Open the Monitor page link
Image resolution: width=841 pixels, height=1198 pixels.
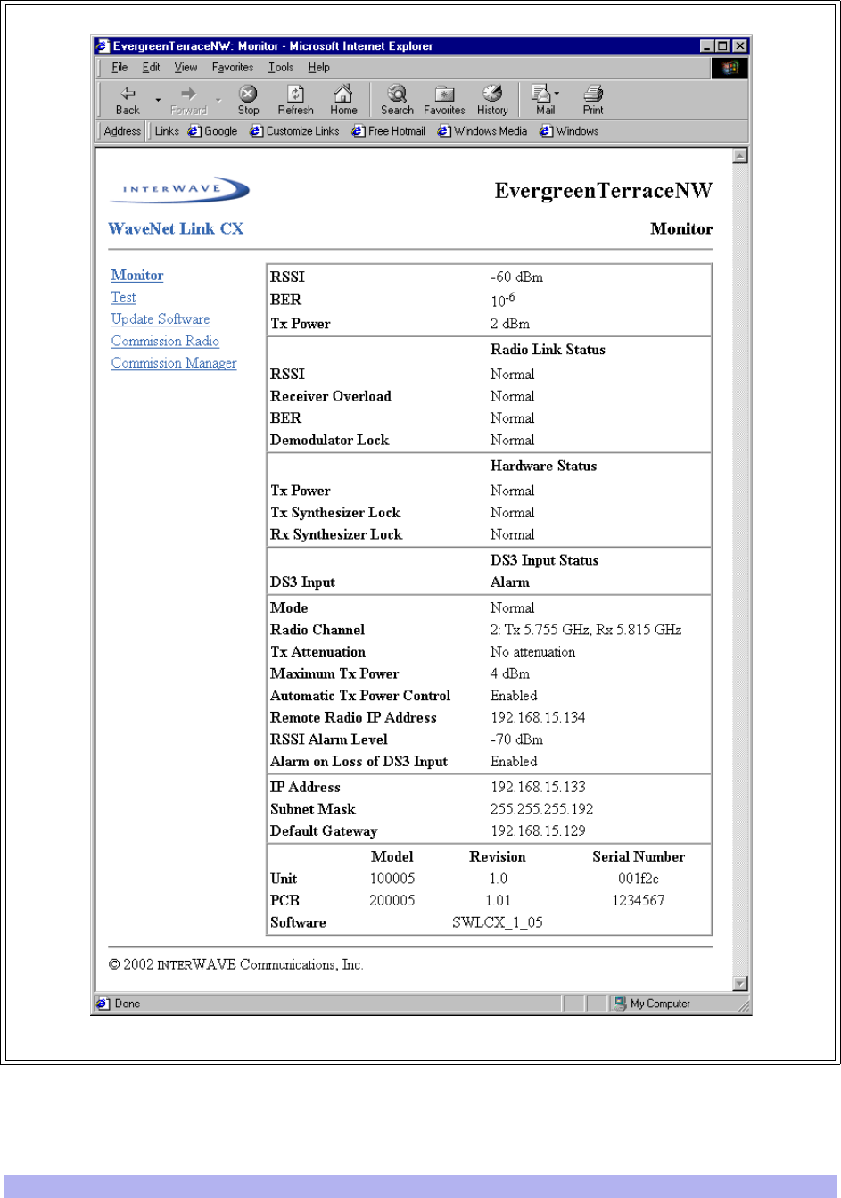[136, 276]
